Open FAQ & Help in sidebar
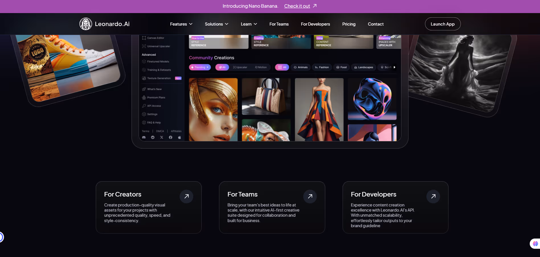 tap(151, 122)
